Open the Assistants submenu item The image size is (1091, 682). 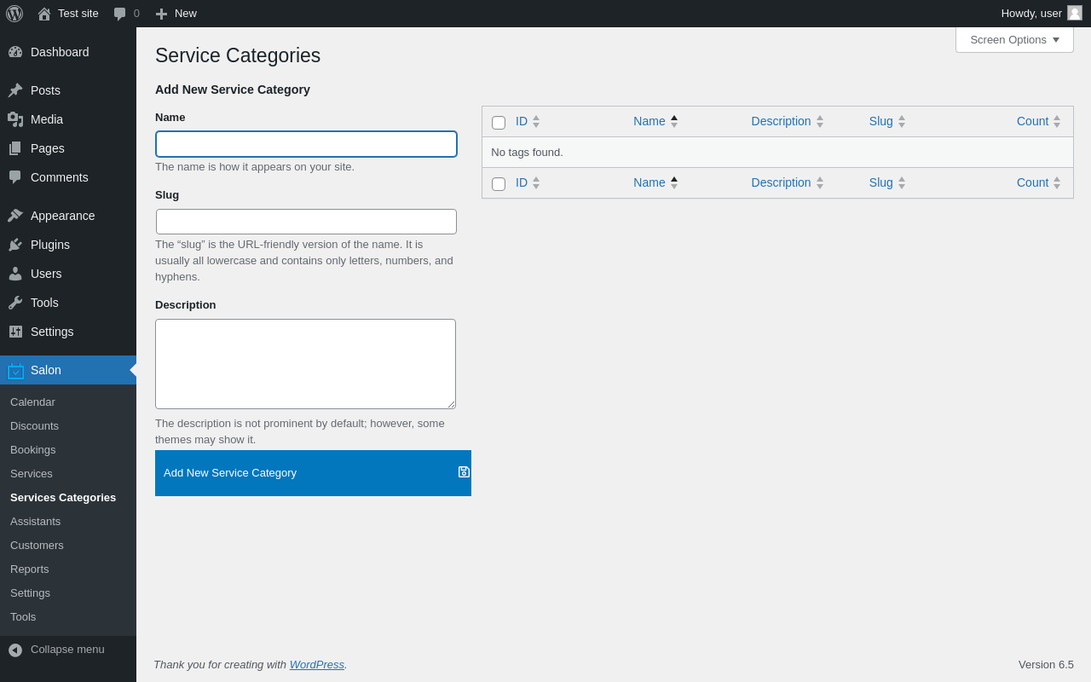pyautogui.click(x=35, y=521)
